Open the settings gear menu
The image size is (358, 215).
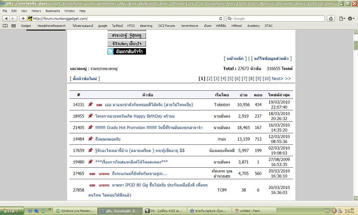point(351,18)
